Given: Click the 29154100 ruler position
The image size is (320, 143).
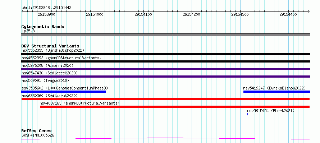Looking at the screenshot, I should tap(143, 14).
